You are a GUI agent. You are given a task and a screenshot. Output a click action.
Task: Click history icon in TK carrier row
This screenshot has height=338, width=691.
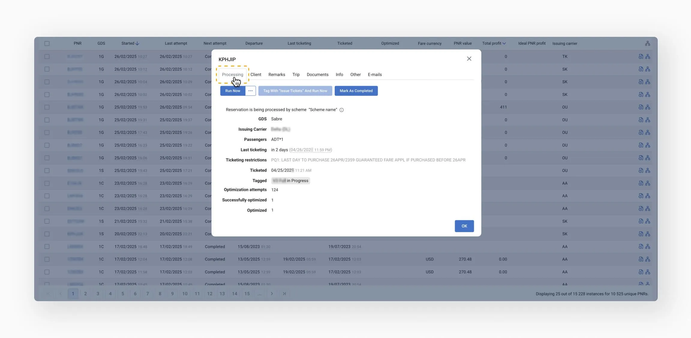click(641, 57)
